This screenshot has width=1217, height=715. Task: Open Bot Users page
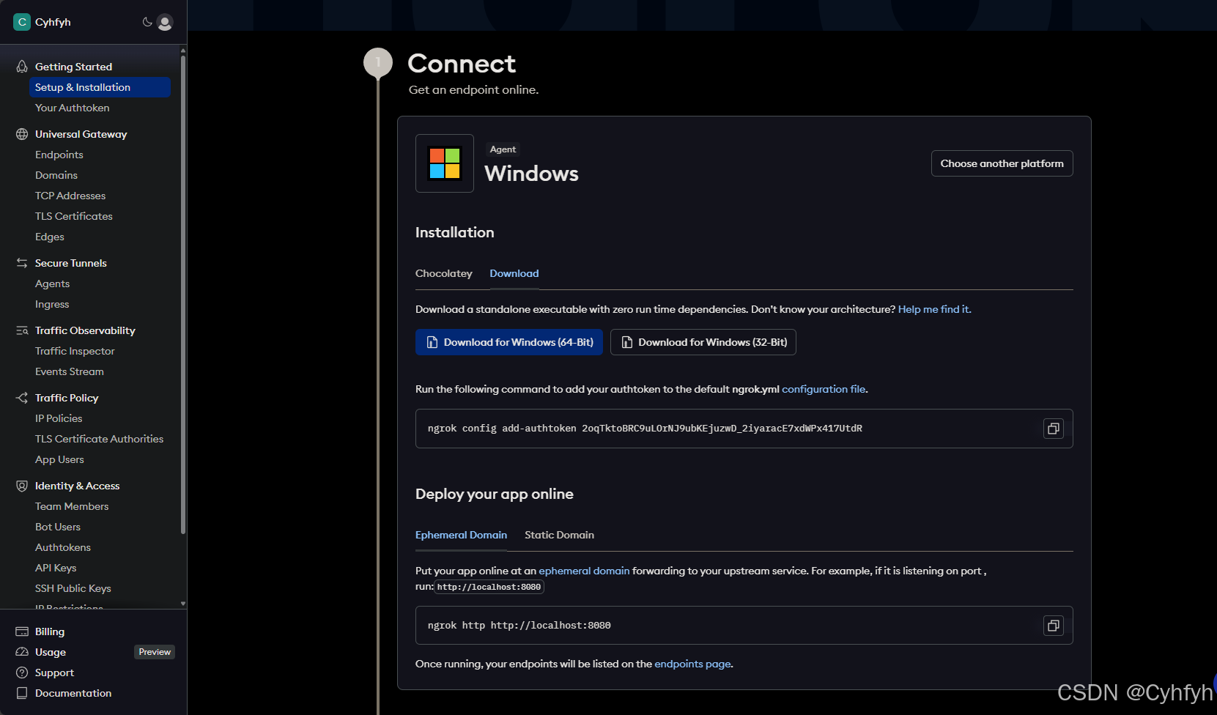[x=58, y=527]
